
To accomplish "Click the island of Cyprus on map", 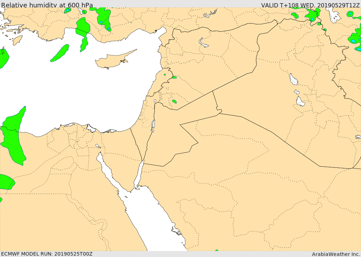I will [113, 60].
